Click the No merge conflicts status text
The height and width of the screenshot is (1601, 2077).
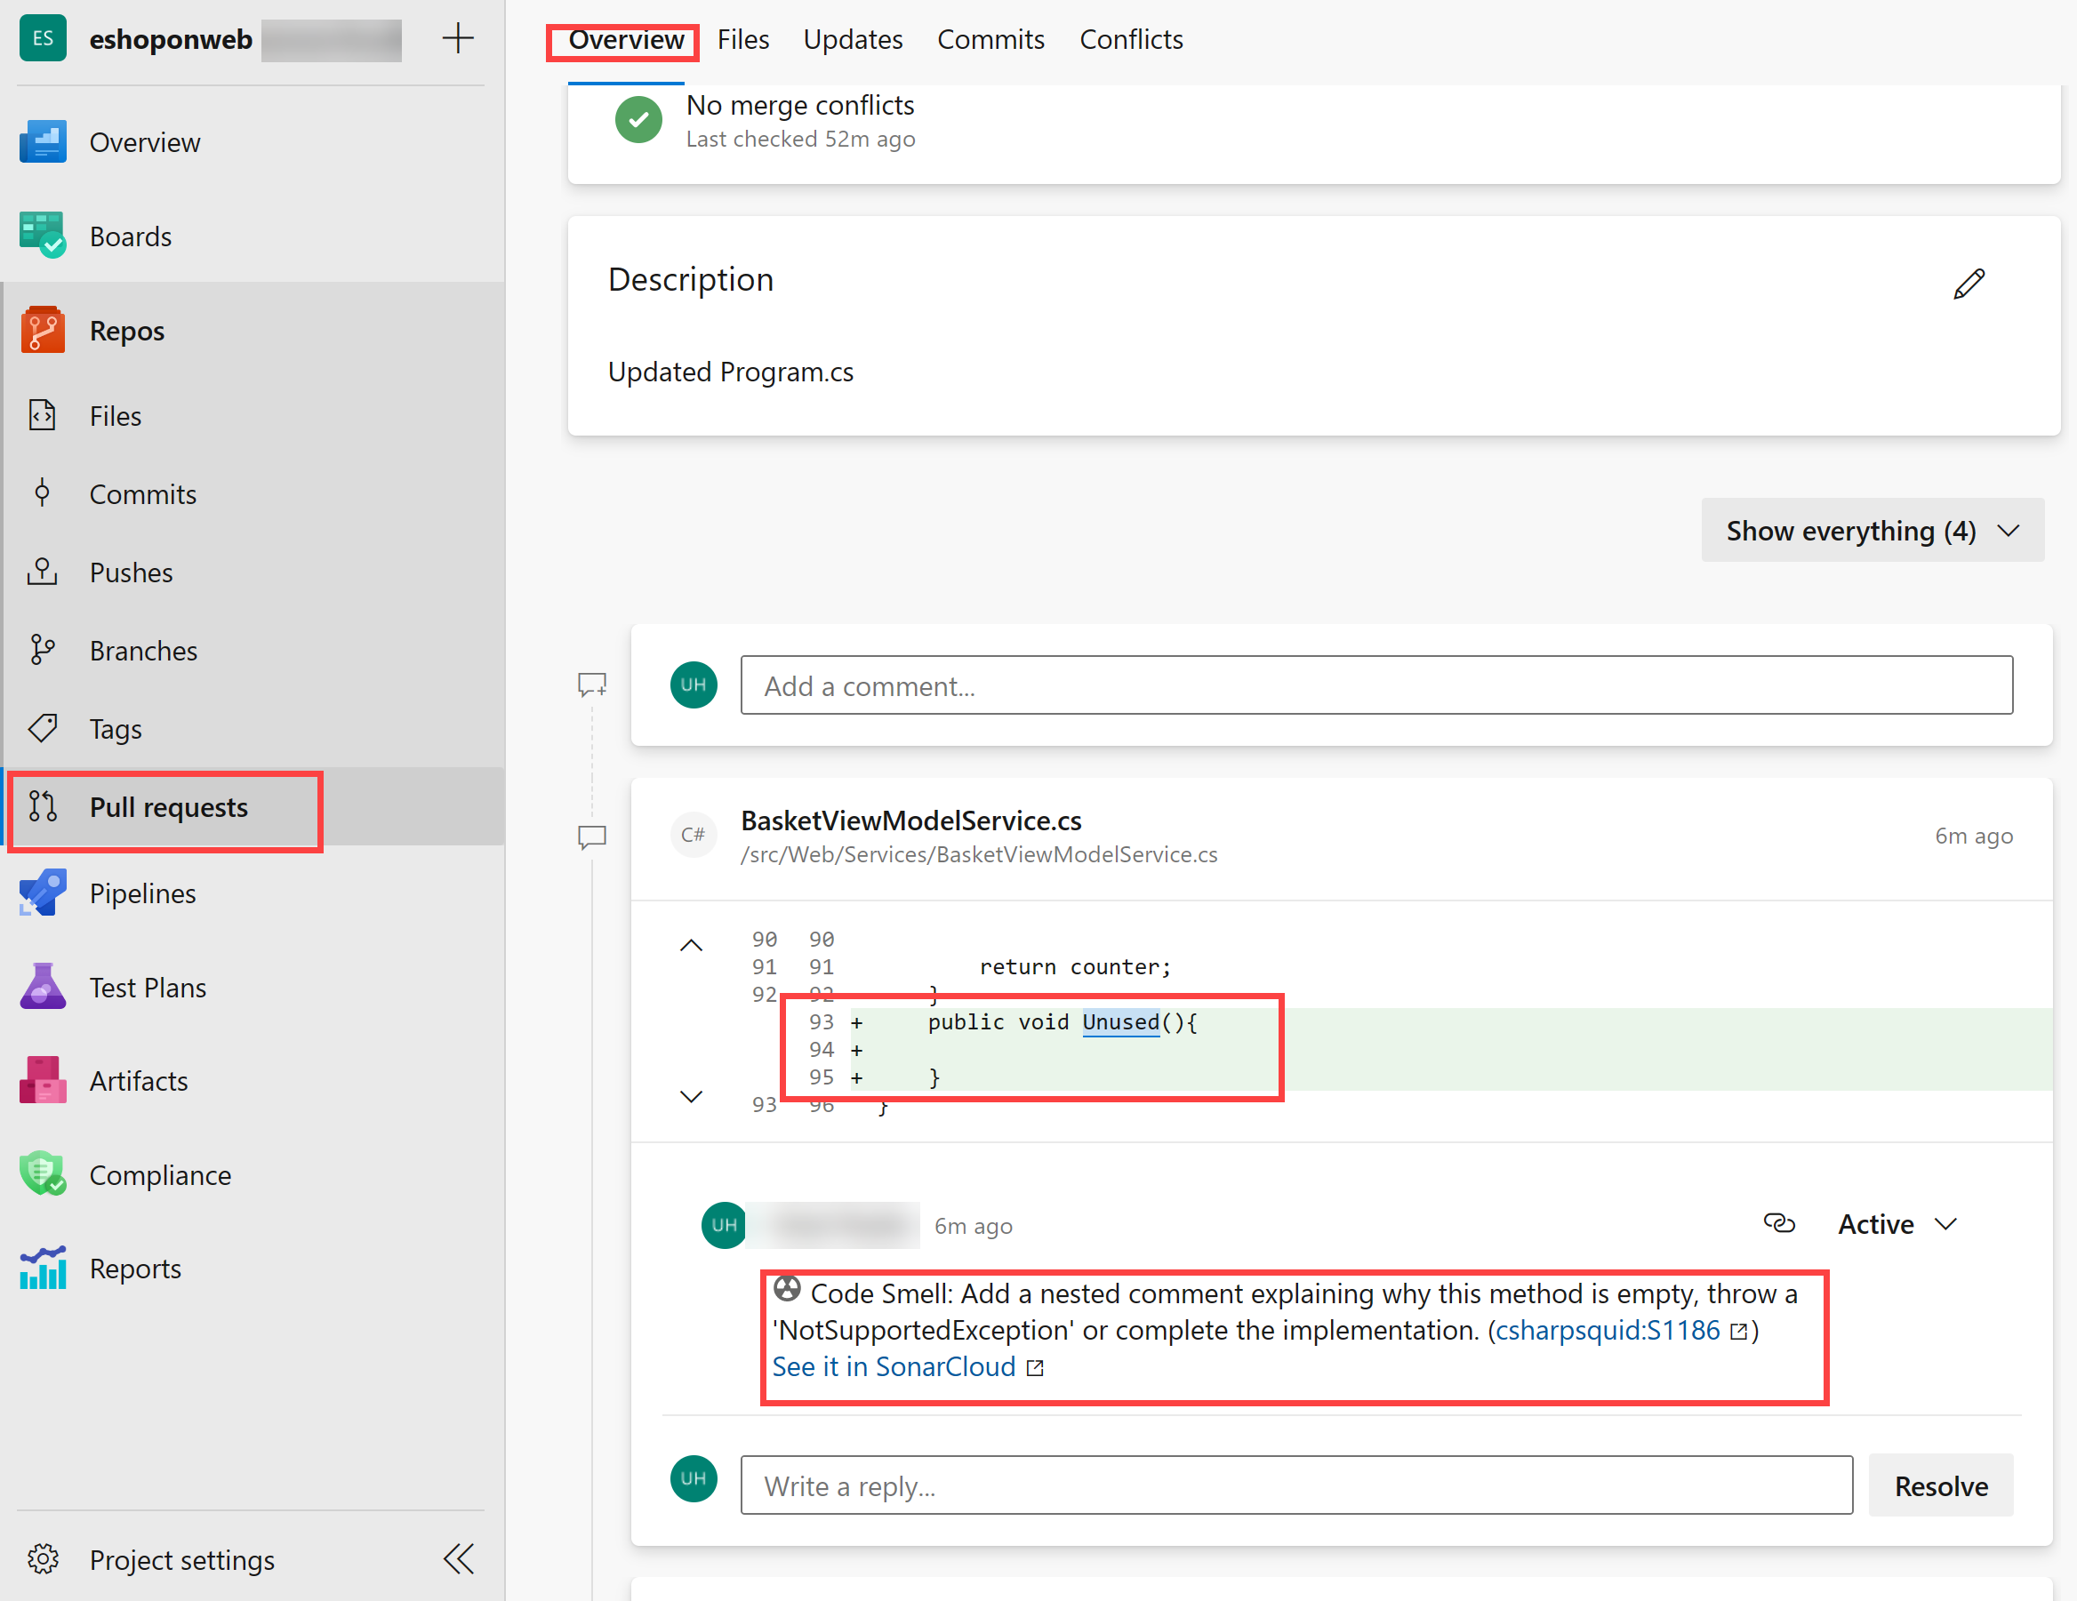[x=800, y=105]
